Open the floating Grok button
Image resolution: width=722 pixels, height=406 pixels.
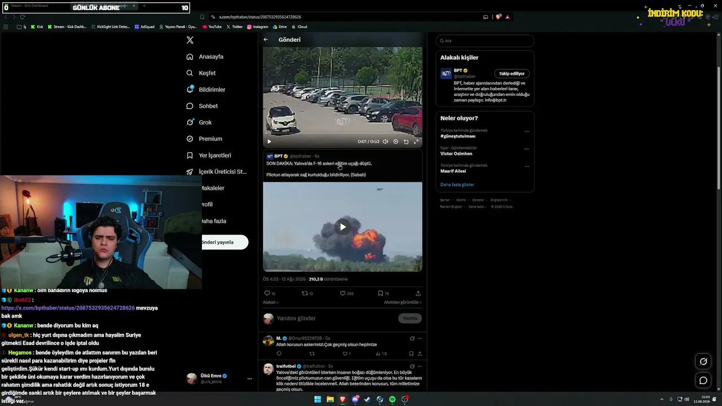pos(703,361)
